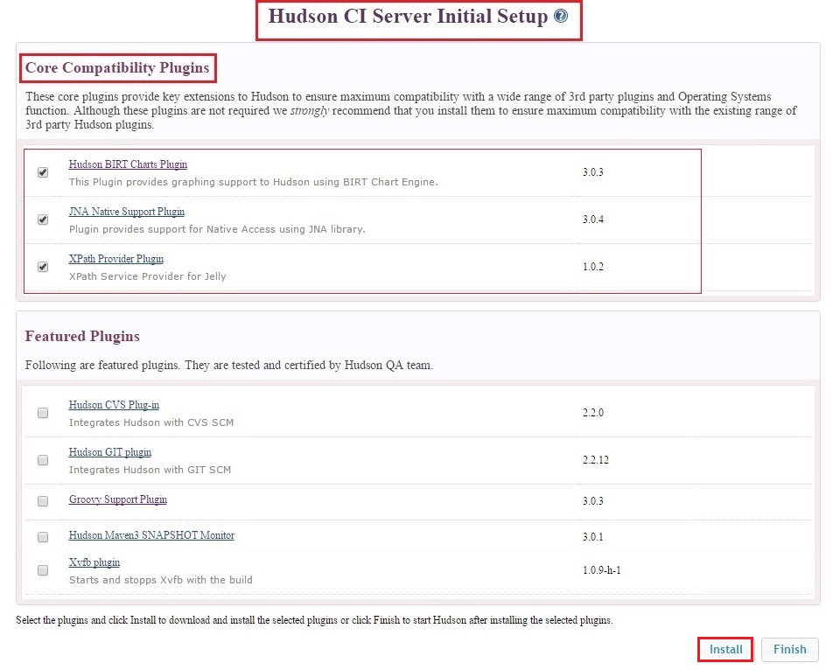The image size is (840, 670).
Task: Click the version 2.2.0 text for CVS plug-in
Action: pyautogui.click(x=593, y=413)
